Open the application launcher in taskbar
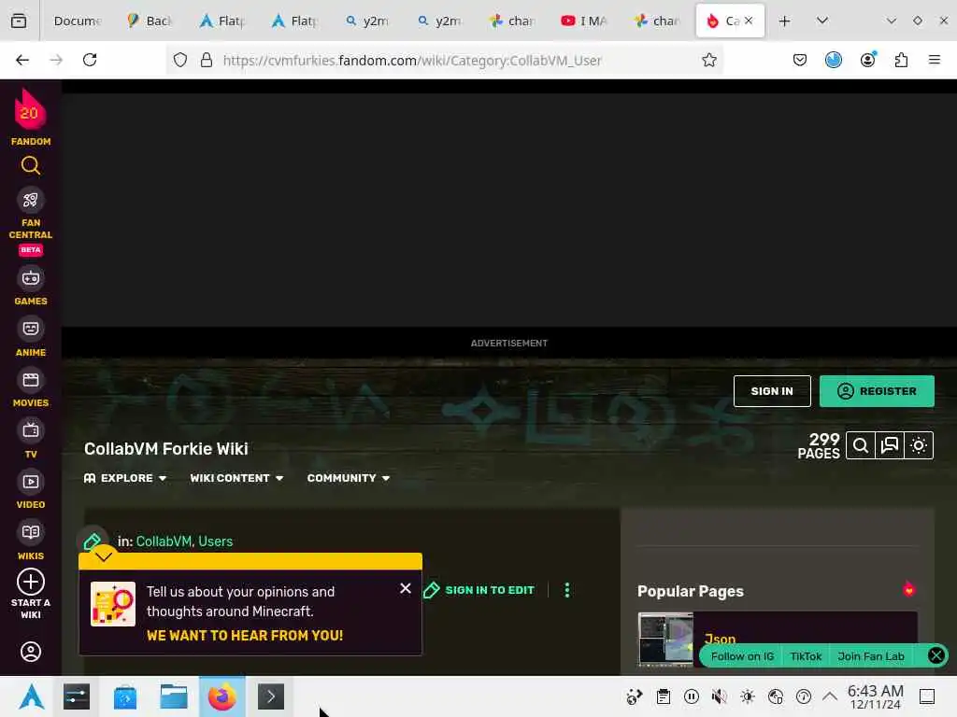Screen dimensions: 957x717 32,696
